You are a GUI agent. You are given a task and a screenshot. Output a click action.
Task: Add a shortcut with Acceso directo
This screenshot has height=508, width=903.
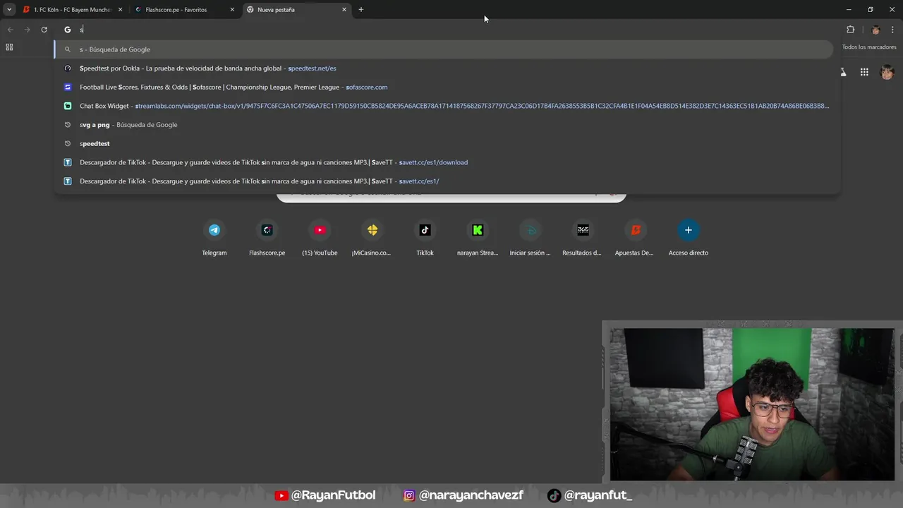(x=689, y=238)
